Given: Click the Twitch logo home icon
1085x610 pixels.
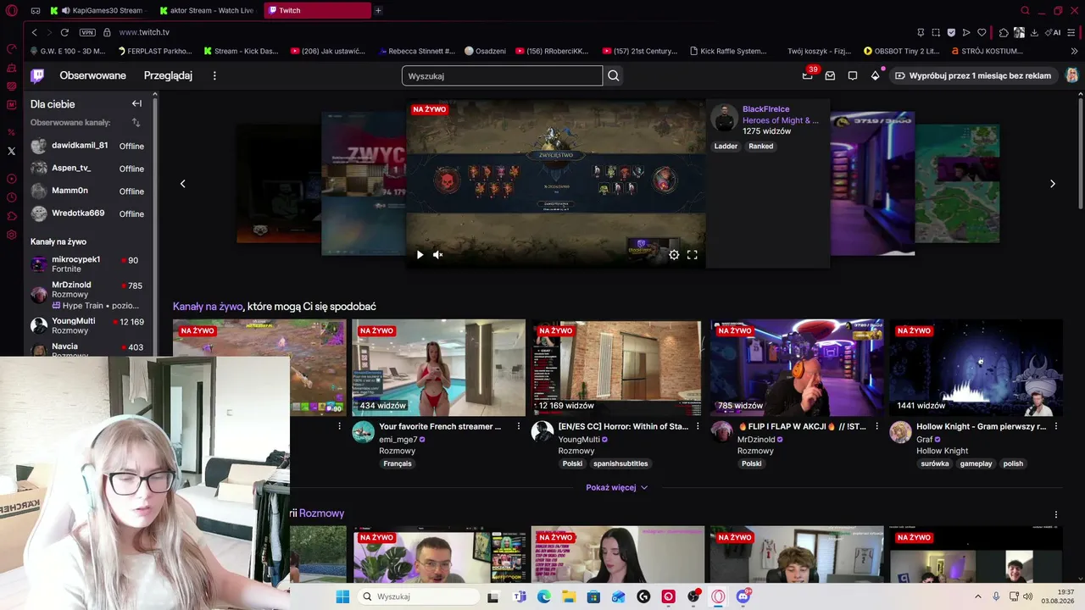Looking at the screenshot, I should (37, 75).
